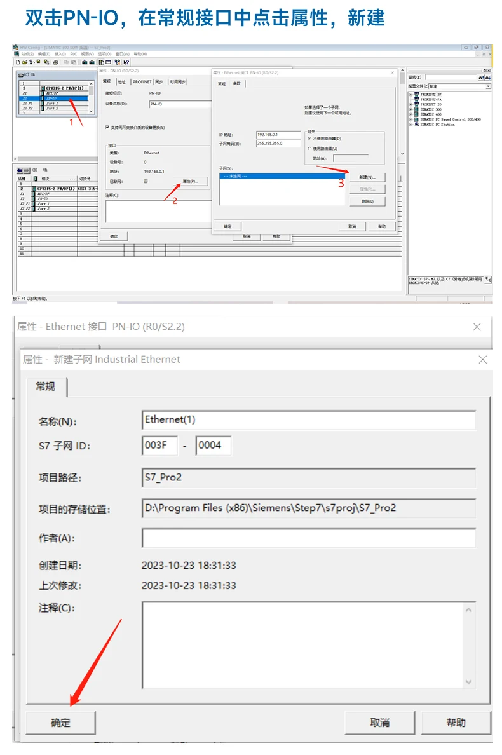Click the forward arrow above the module table
Screen dimensions: 502x755
pyautogui.click(x=26, y=170)
